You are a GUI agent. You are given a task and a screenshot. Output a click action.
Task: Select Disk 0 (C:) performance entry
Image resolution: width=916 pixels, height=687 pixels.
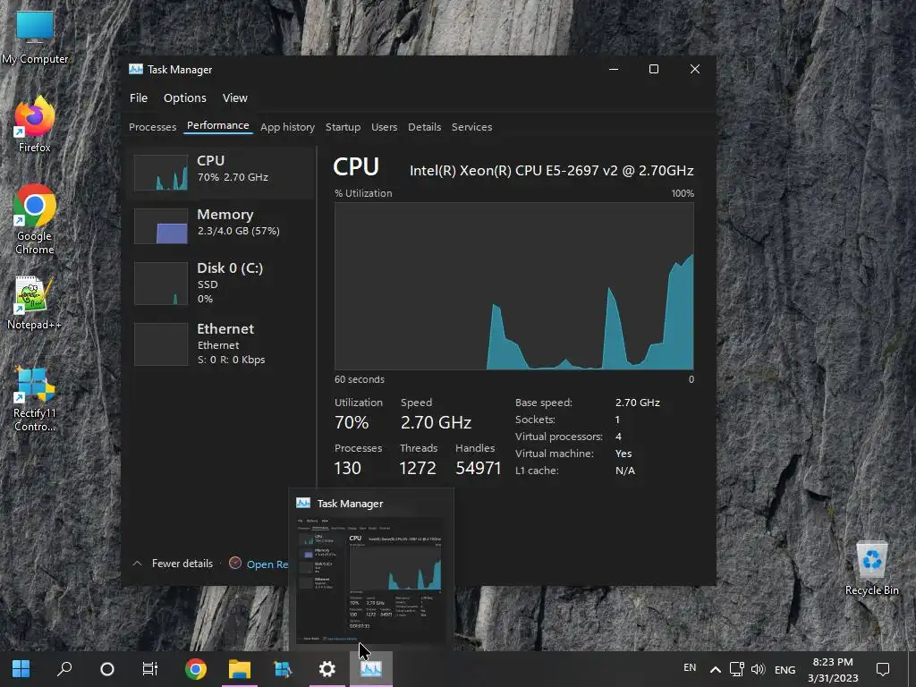[220, 284]
